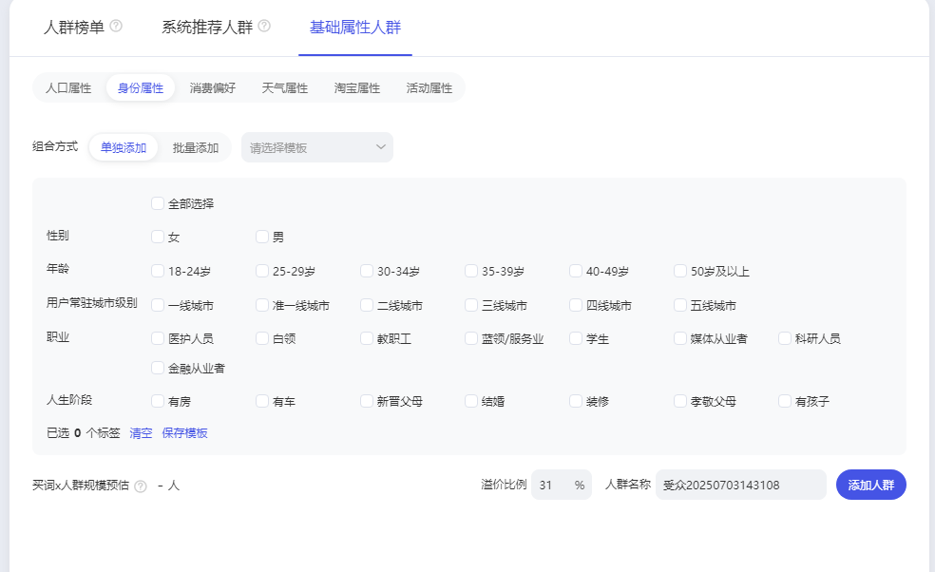Click the 保存模板 link
935x572 pixels.
184,433
